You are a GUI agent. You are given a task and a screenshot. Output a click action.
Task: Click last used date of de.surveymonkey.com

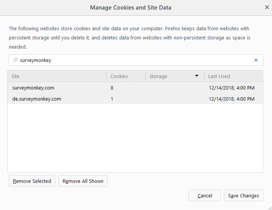click(x=232, y=99)
